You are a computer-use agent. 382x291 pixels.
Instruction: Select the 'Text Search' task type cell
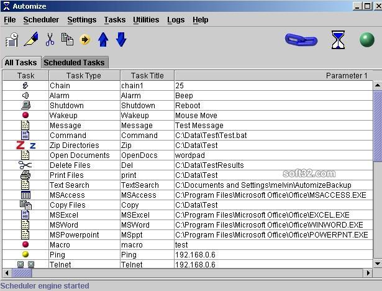[x=84, y=185]
